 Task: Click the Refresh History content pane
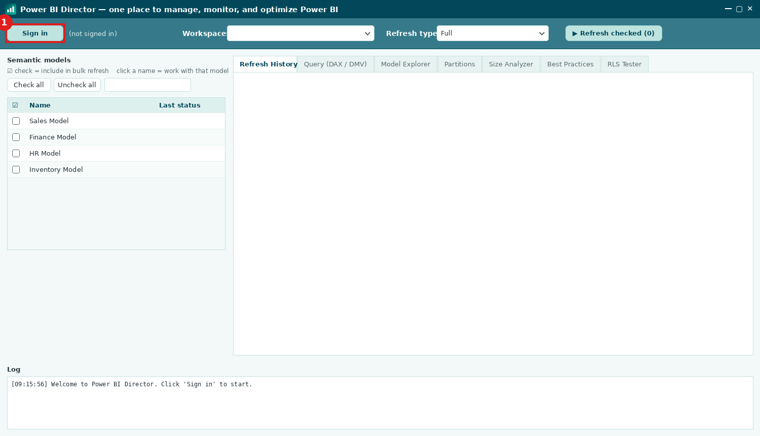[493, 213]
